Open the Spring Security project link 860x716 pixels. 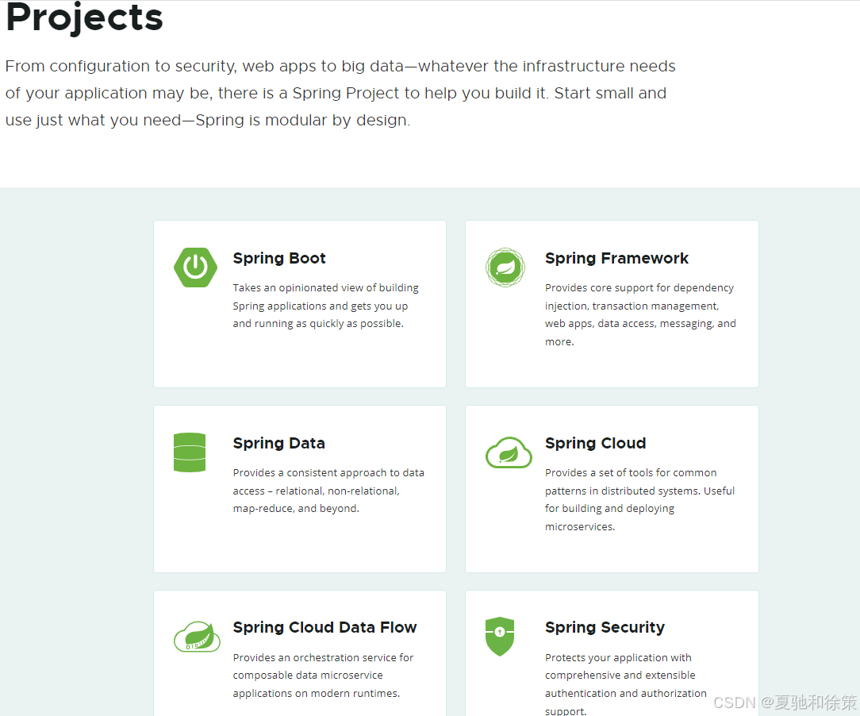click(605, 627)
